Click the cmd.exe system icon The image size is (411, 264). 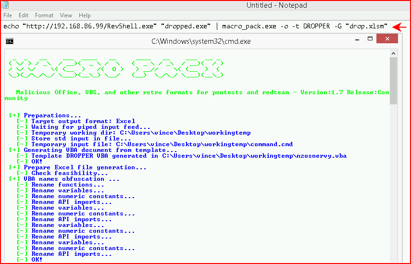point(10,41)
